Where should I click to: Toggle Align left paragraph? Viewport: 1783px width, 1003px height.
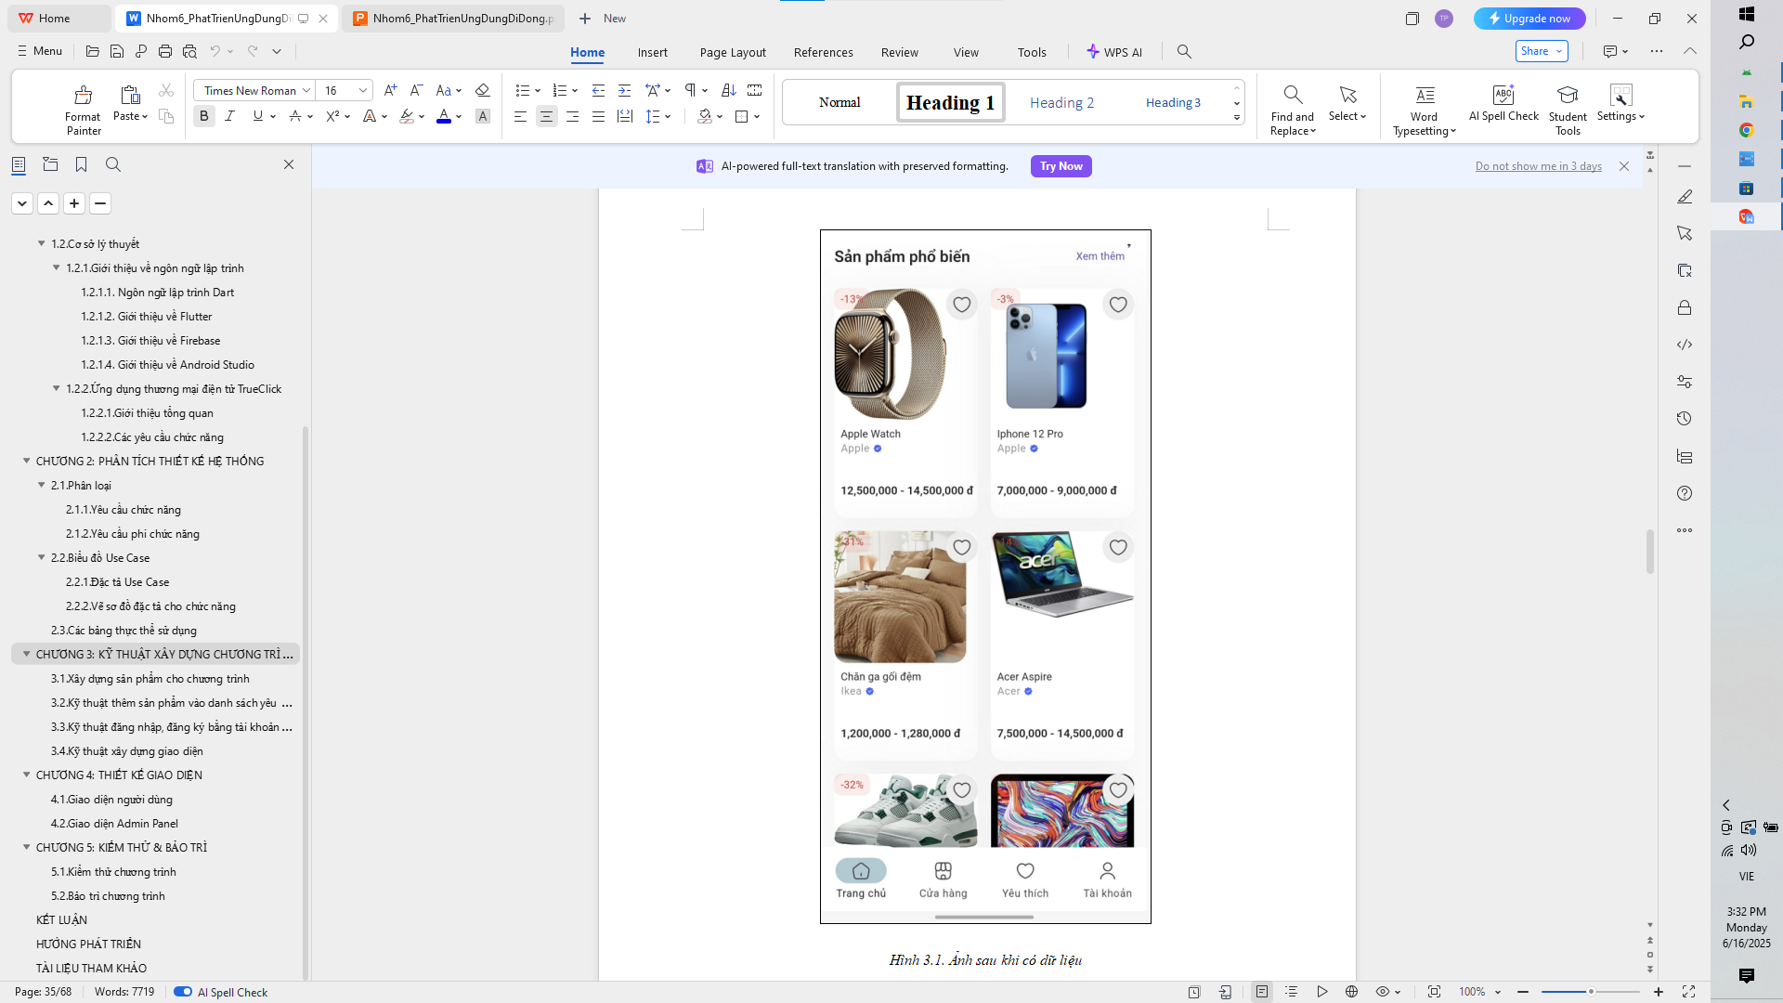point(520,116)
